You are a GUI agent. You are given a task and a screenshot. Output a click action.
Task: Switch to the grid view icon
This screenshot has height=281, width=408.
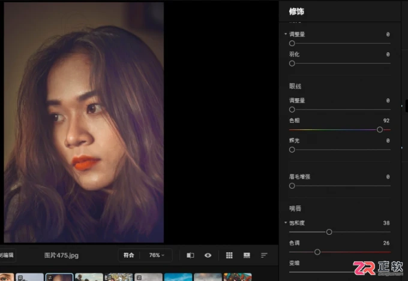pyautogui.click(x=229, y=255)
